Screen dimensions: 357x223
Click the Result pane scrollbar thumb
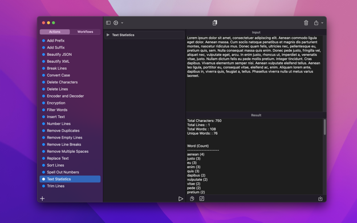pyautogui.click(x=324, y=127)
